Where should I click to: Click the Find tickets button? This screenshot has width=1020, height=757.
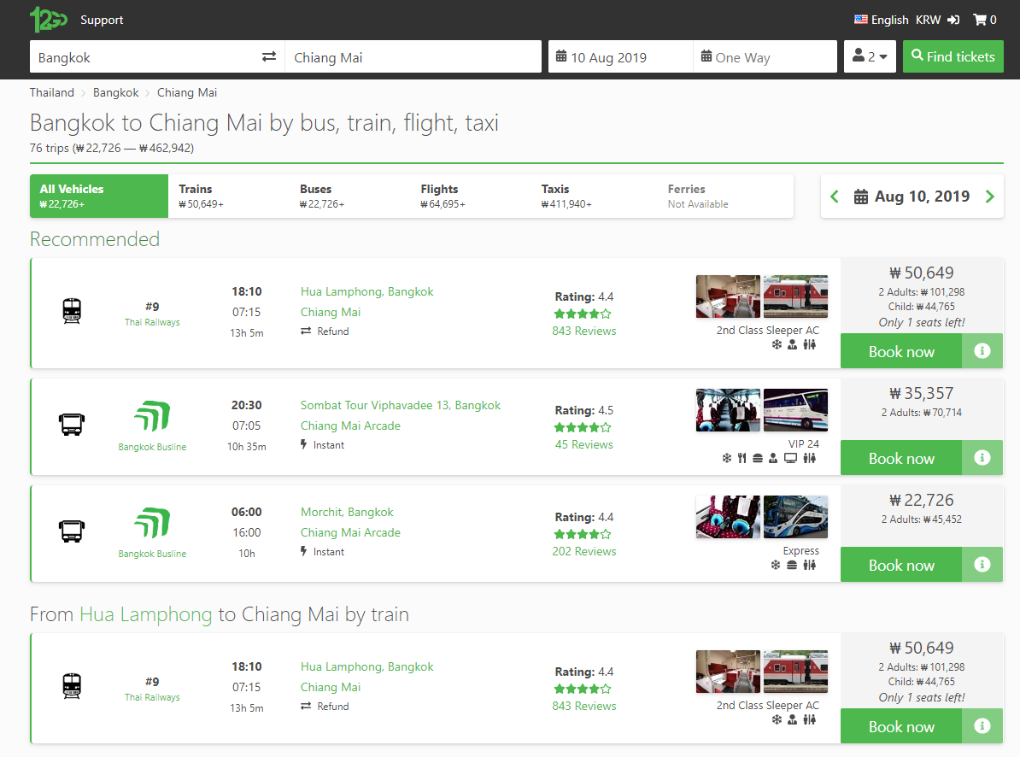pyautogui.click(x=953, y=56)
